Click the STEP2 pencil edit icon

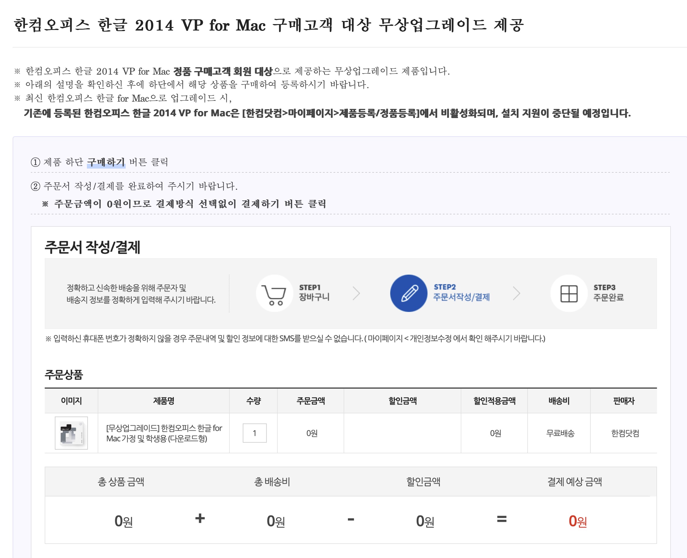[408, 293]
